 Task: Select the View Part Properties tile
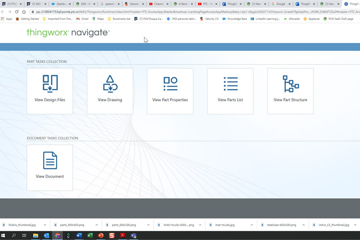click(170, 91)
